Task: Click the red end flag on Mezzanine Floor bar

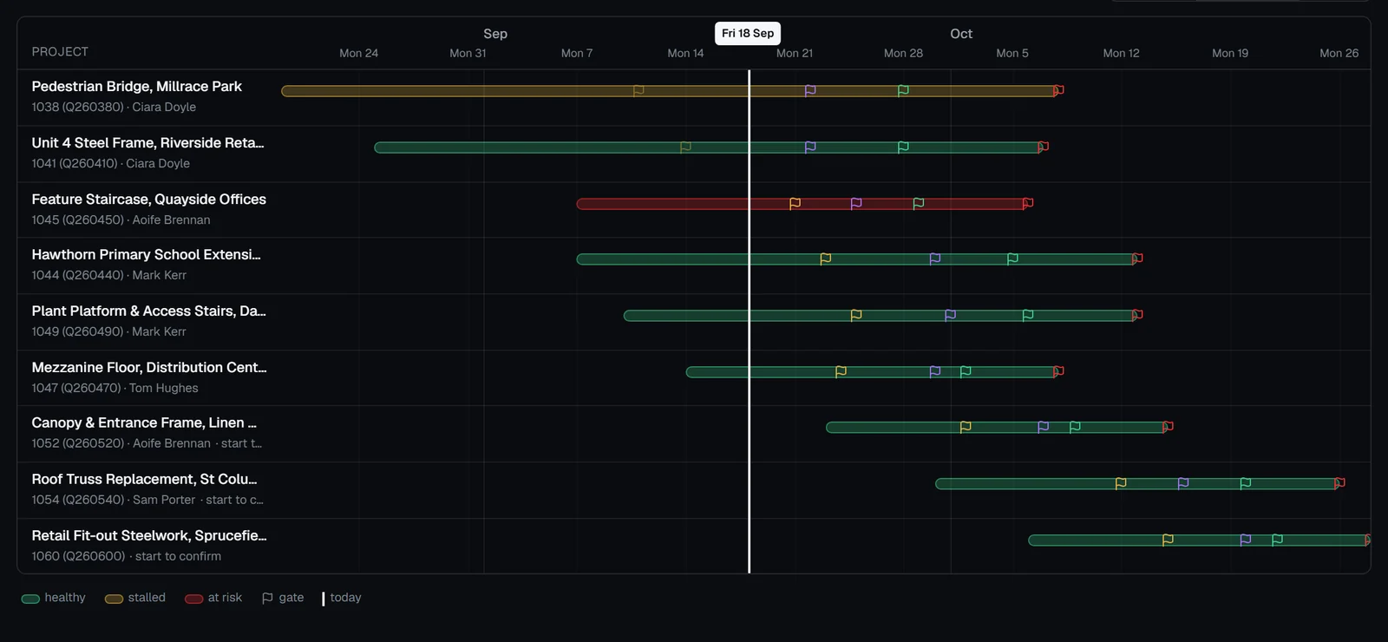Action: [1058, 371]
